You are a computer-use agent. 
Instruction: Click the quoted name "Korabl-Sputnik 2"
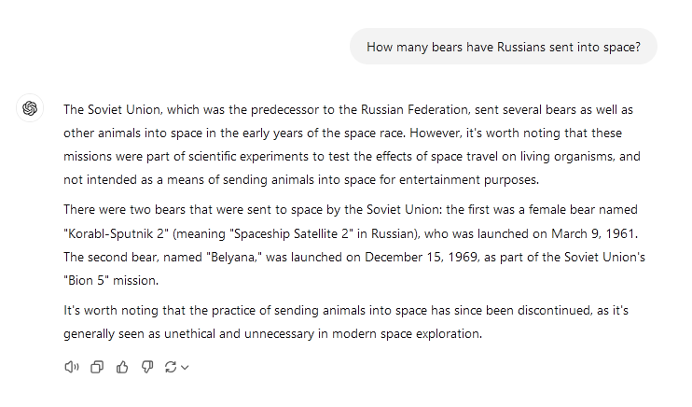pyautogui.click(x=116, y=232)
